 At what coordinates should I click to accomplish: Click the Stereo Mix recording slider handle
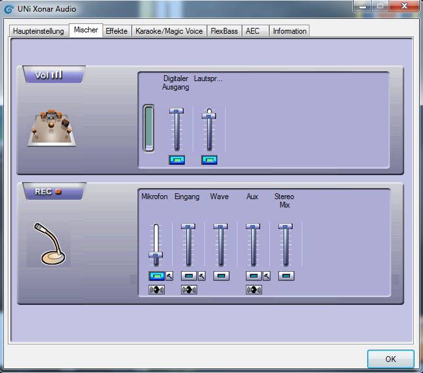pyautogui.click(x=285, y=226)
